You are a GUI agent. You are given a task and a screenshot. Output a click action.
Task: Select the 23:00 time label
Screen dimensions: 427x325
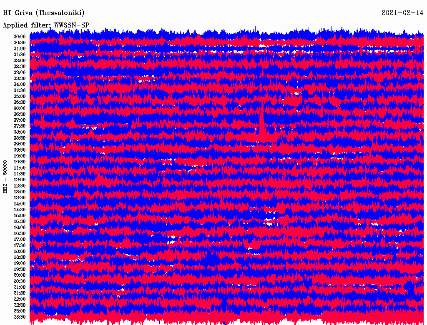tap(20, 311)
